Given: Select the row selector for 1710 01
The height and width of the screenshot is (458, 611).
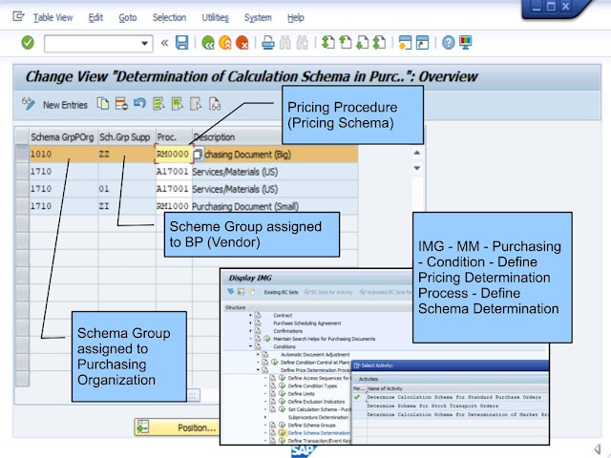Looking at the screenshot, I should pos(22,189).
